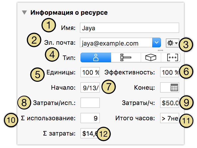This screenshot has width=197, height=148.
Task: Click the Σ использование value field
Action: [x=90, y=118]
